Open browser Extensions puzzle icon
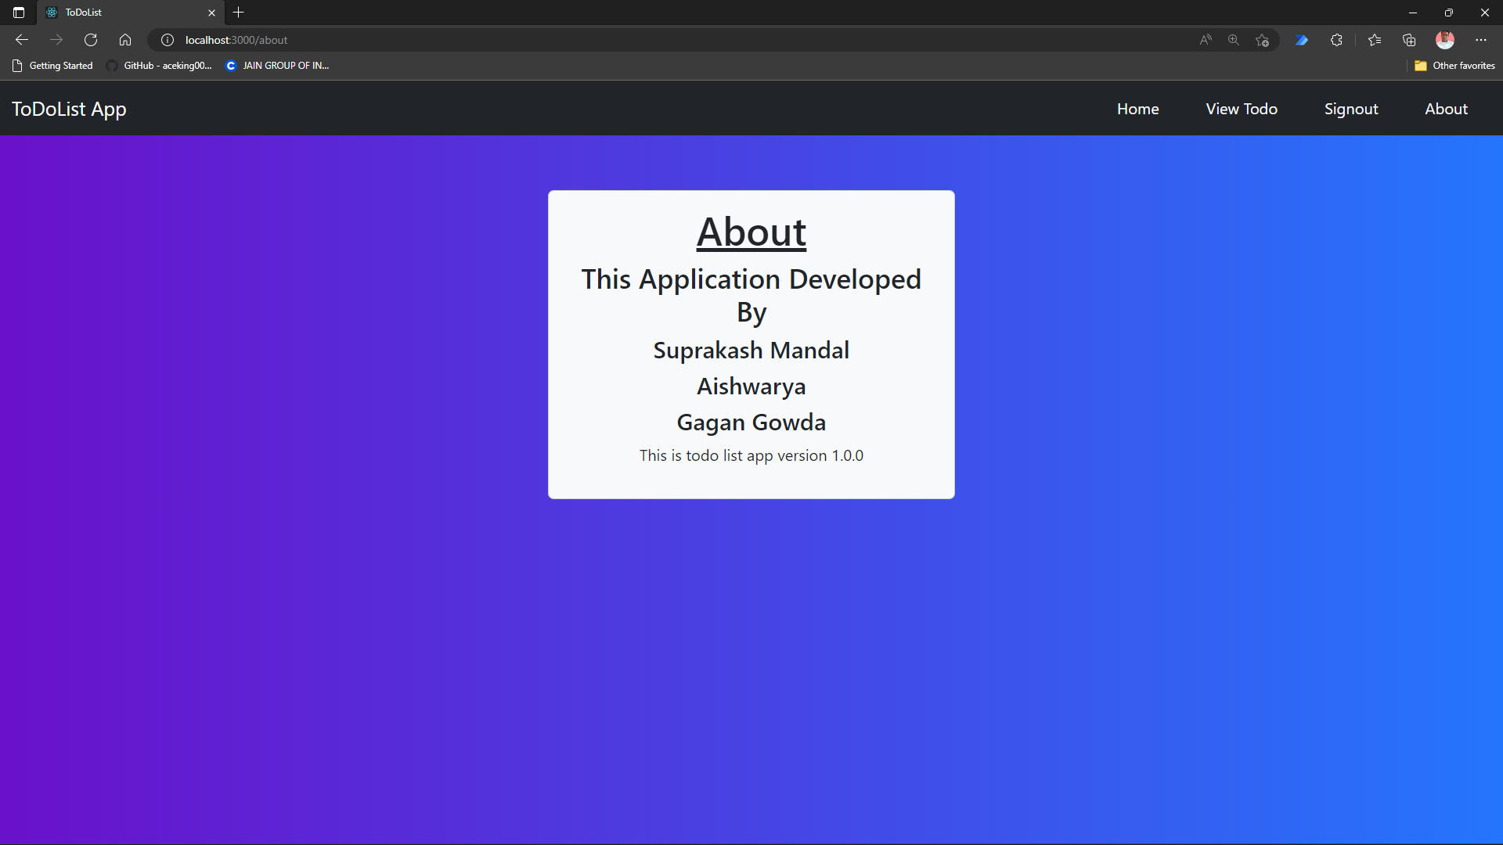The height and width of the screenshot is (845, 1503). click(x=1336, y=39)
